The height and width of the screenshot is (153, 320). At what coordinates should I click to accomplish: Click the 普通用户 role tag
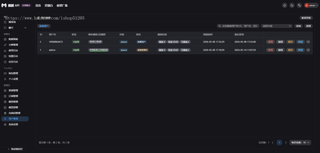tap(141, 42)
